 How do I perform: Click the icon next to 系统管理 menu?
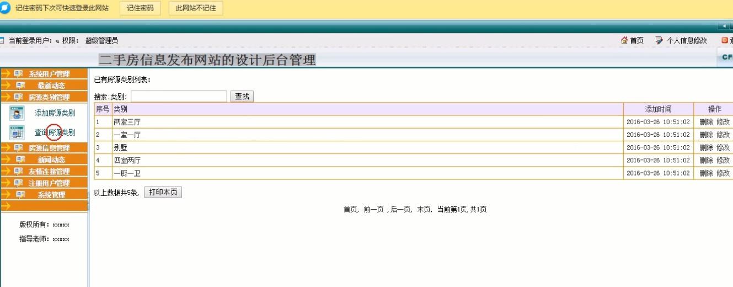pyautogui.click(x=19, y=195)
